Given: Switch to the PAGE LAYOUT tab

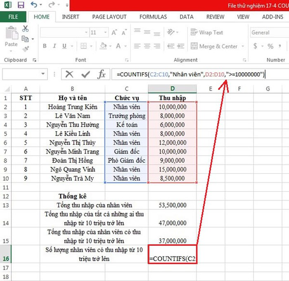Looking at the screenshot, I should (x=109, y=17).
